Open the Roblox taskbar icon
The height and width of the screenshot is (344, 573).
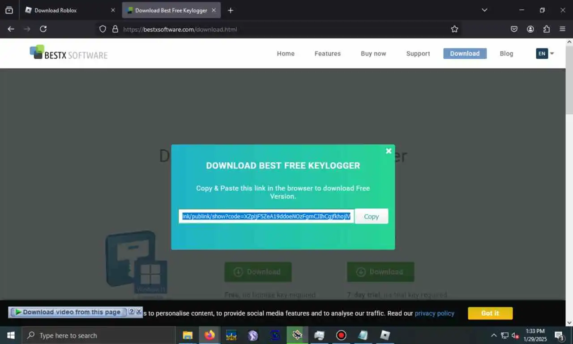(x=385, y=335)
